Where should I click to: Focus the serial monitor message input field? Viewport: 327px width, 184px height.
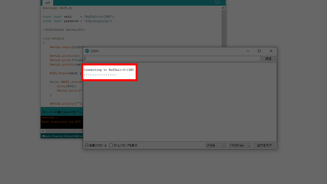point(172,59)
